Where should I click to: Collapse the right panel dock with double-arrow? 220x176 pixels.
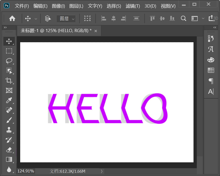(215, 27)
